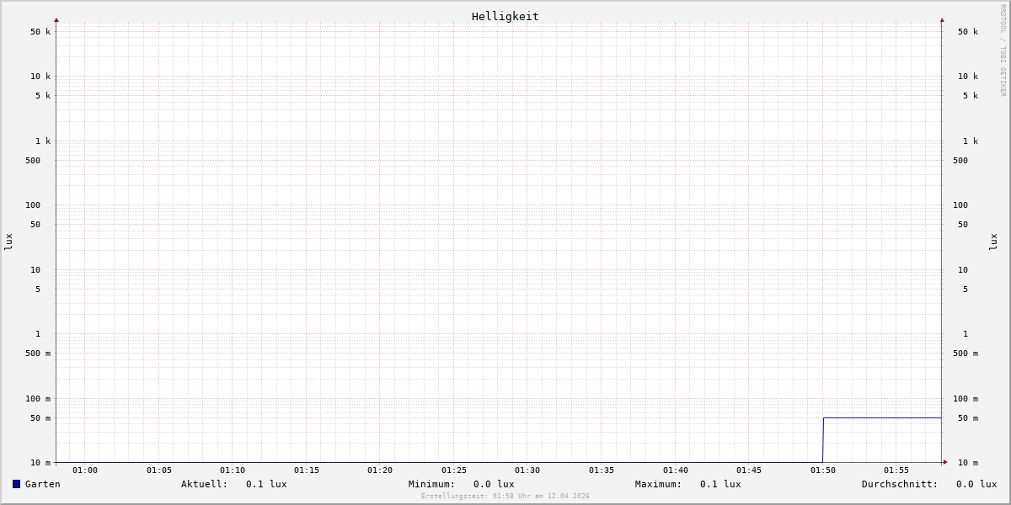Select the 01:30 time axis label

coord(527,470)
